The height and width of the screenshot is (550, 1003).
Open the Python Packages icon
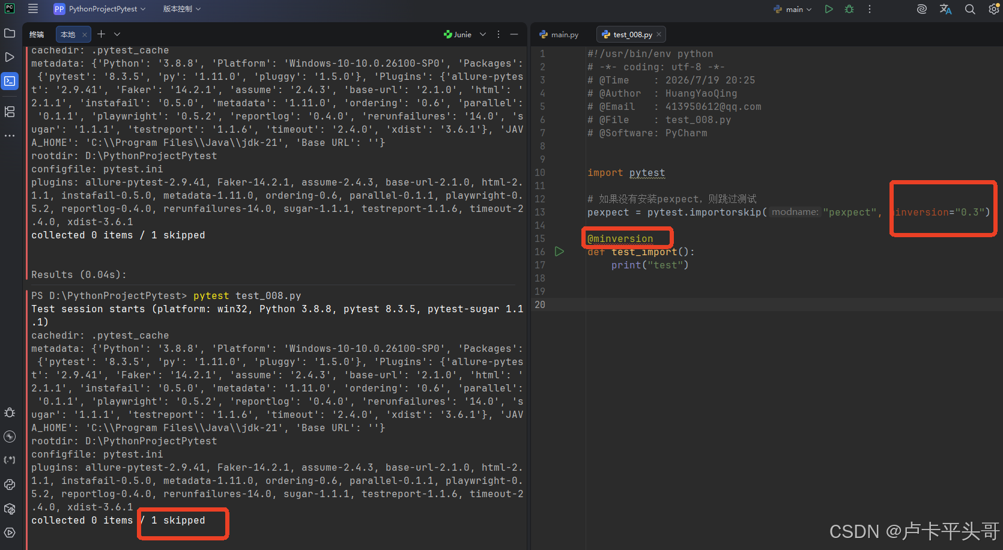pyautogui.click(x=10, y=509)
